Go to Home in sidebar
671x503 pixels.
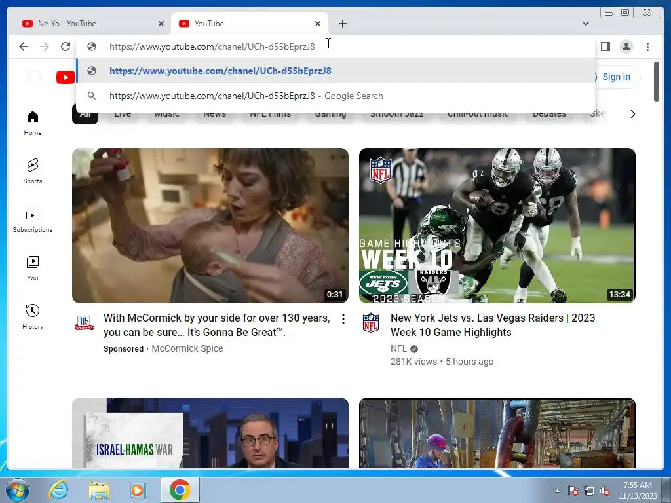point(33,123)
